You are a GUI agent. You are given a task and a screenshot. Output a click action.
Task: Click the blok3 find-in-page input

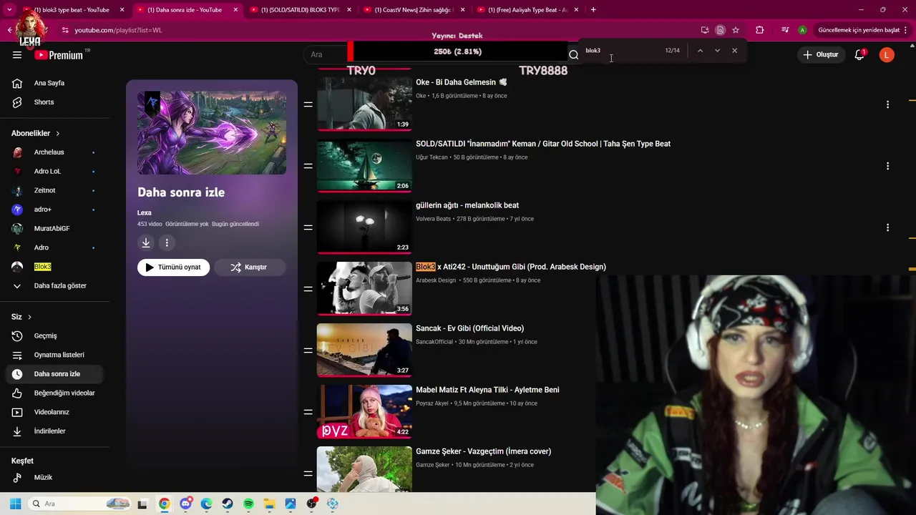coord(621,51)
